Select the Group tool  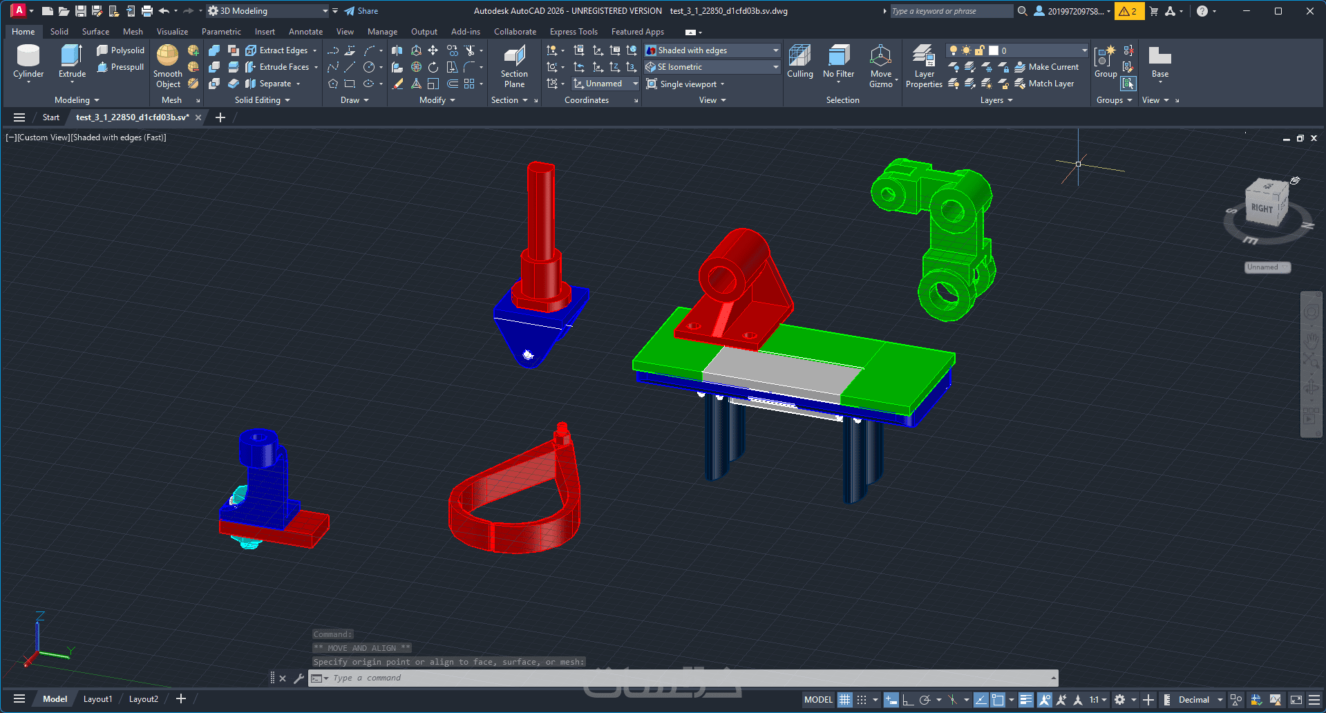pyautogui.click(x=1106, y=63)
